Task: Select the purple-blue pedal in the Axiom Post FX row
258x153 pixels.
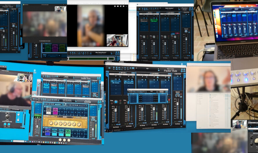Action: tap(48, 132)
